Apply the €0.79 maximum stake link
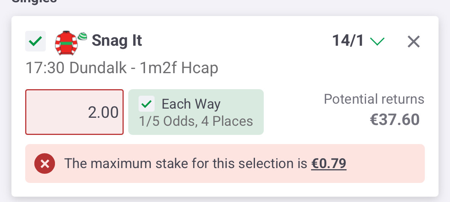Screen dimensions: 450x202 click(329, 164)
